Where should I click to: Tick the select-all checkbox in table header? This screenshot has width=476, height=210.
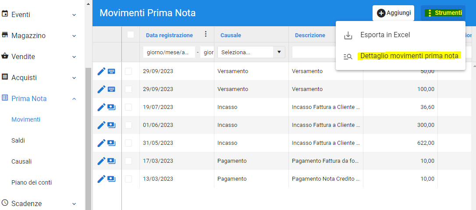coord(131,35)
